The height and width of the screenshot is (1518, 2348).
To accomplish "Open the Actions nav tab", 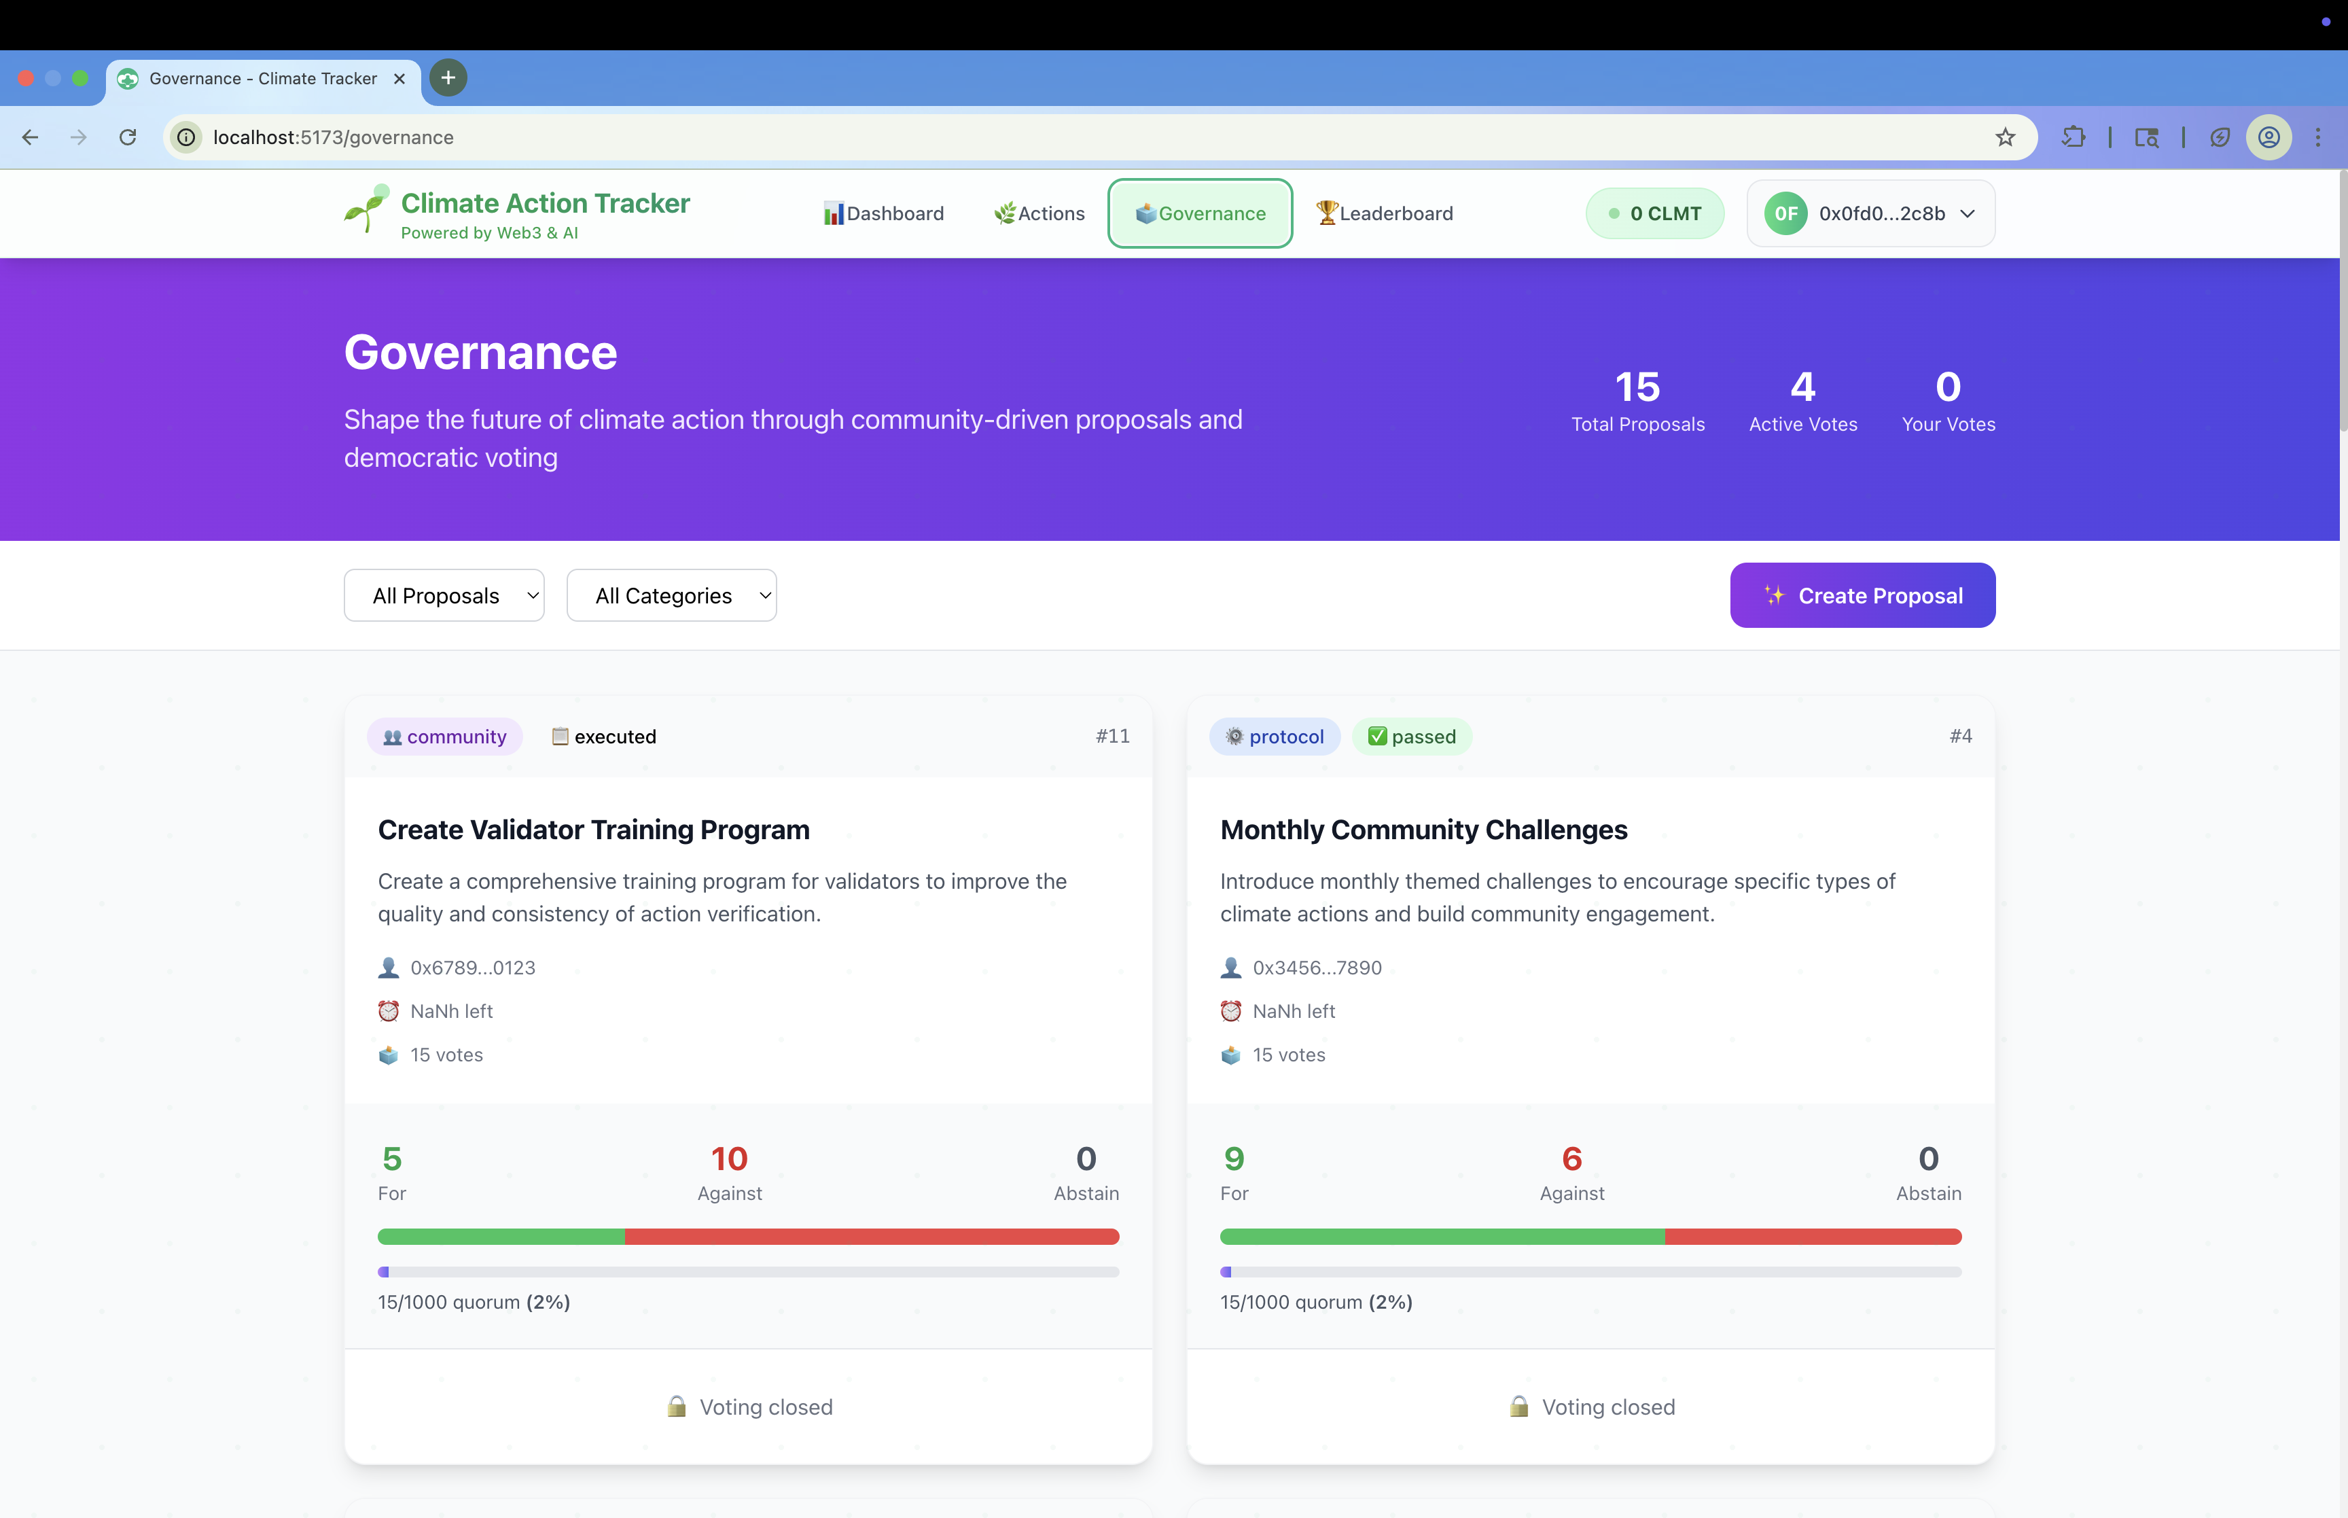I will 1039,214.
